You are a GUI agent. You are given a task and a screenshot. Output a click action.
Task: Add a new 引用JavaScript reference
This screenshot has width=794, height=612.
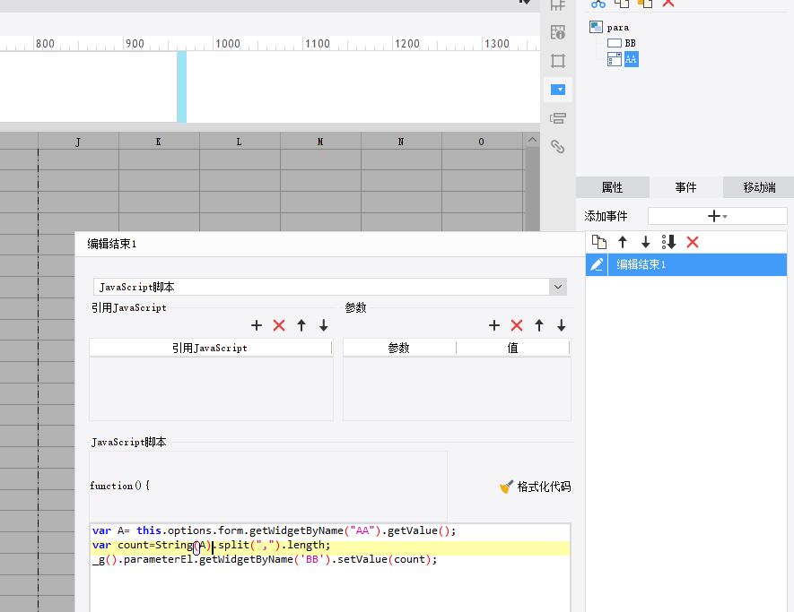(257, 325)
